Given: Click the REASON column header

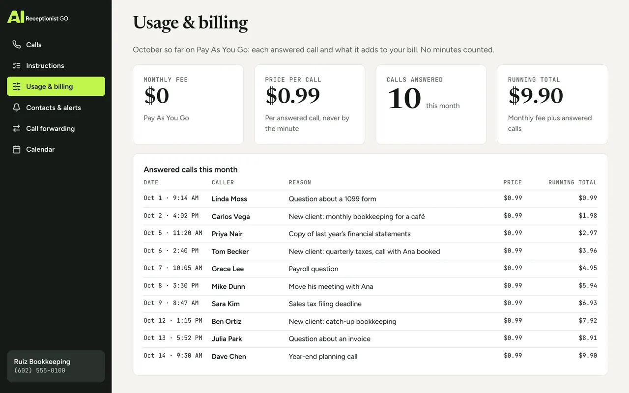Looking at the screenshot, I should [x=300, y=182].
